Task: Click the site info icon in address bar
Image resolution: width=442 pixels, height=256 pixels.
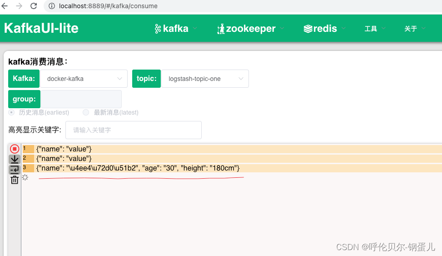Action: pyautogui.click(x=52, y=6)
